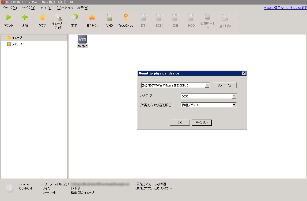Open the Drive (ドライブ) menu

tap(28, 8)
